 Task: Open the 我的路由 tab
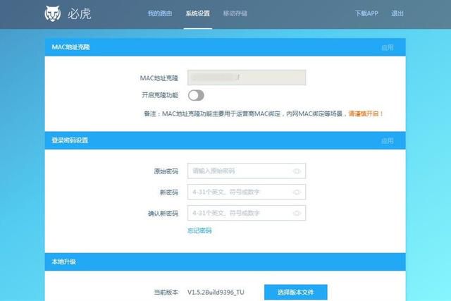[160, 13]
